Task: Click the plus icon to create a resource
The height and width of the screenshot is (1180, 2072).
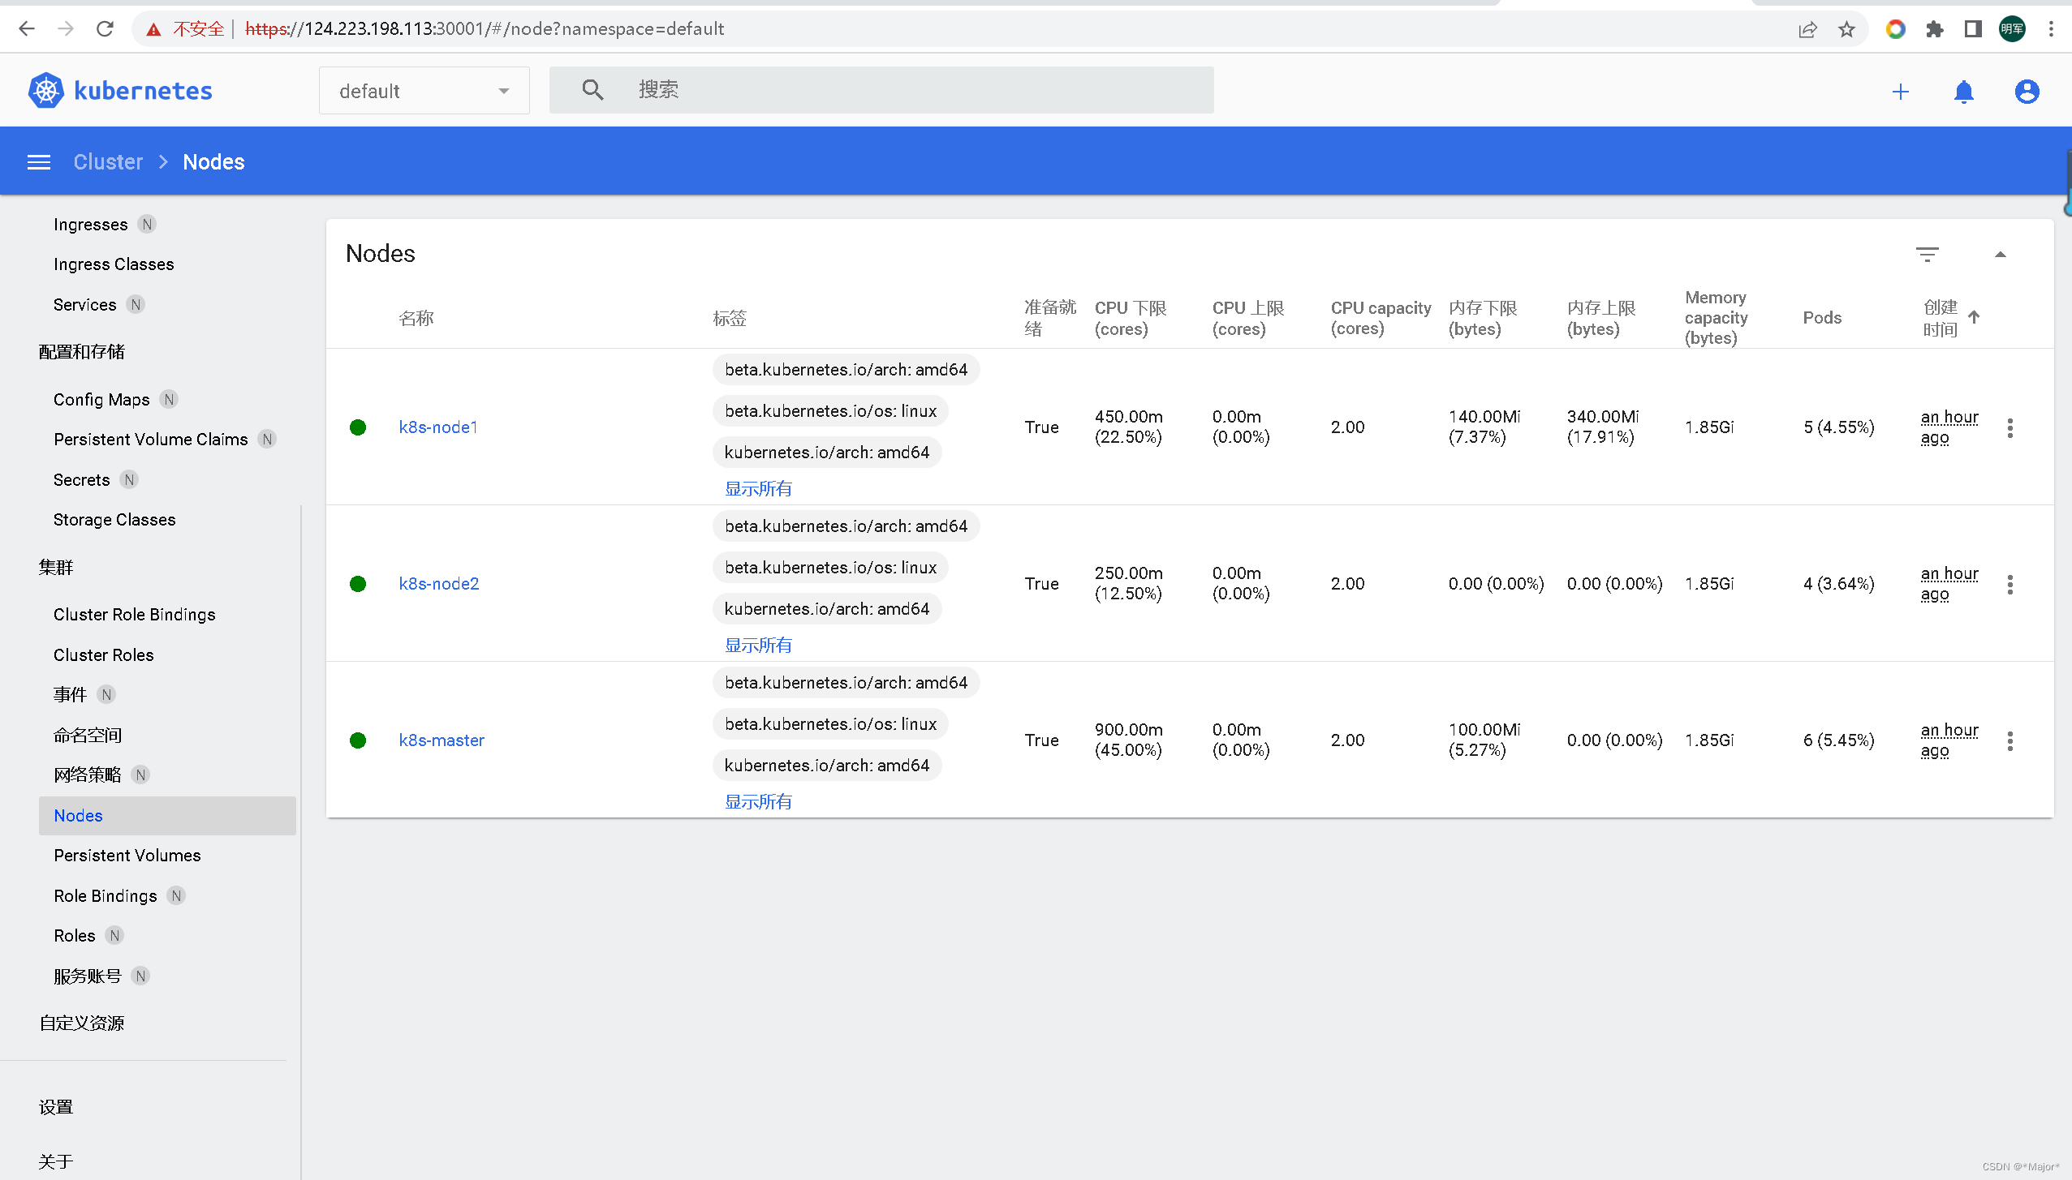Action: (1901, 92)
